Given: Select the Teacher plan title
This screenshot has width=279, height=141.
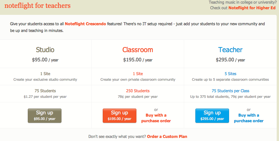Looking at the screenshot, I should (230, 50).
